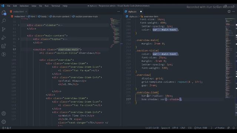Image resolution: width=237 pixels, height=133 pixels.
Task: Open the Explorer view in activity bar
Action: coord(4,13)
